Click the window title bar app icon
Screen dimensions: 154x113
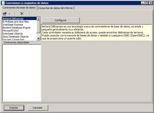tap(3, 3)
